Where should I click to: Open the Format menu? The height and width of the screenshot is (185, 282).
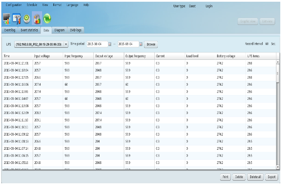[x=57, y=5]
